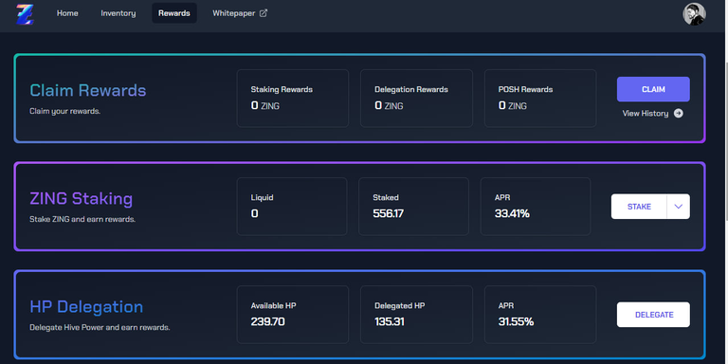
Task: Click the STAKE button
Action: pos(639,207)
